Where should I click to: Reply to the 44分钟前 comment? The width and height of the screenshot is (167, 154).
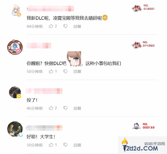[x=77, y=26]
